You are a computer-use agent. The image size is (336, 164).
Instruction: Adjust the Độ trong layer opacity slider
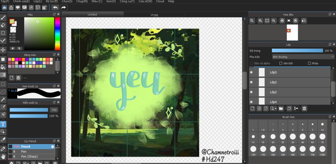click(297, 51)
